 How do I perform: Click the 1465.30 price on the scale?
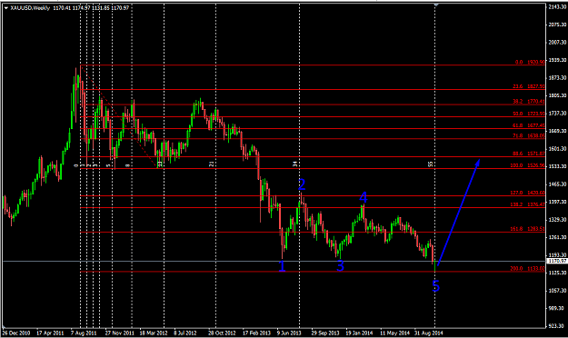pos(558,184)
